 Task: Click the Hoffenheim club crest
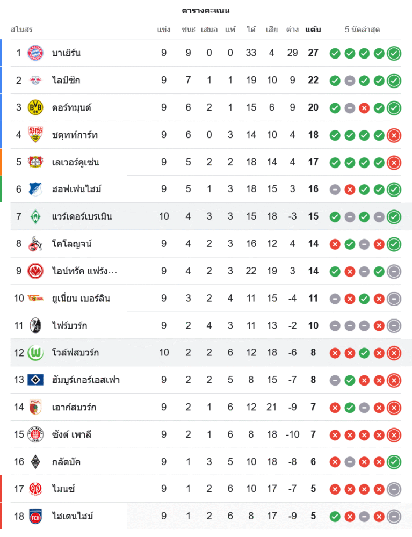click(x=35, y=189)
